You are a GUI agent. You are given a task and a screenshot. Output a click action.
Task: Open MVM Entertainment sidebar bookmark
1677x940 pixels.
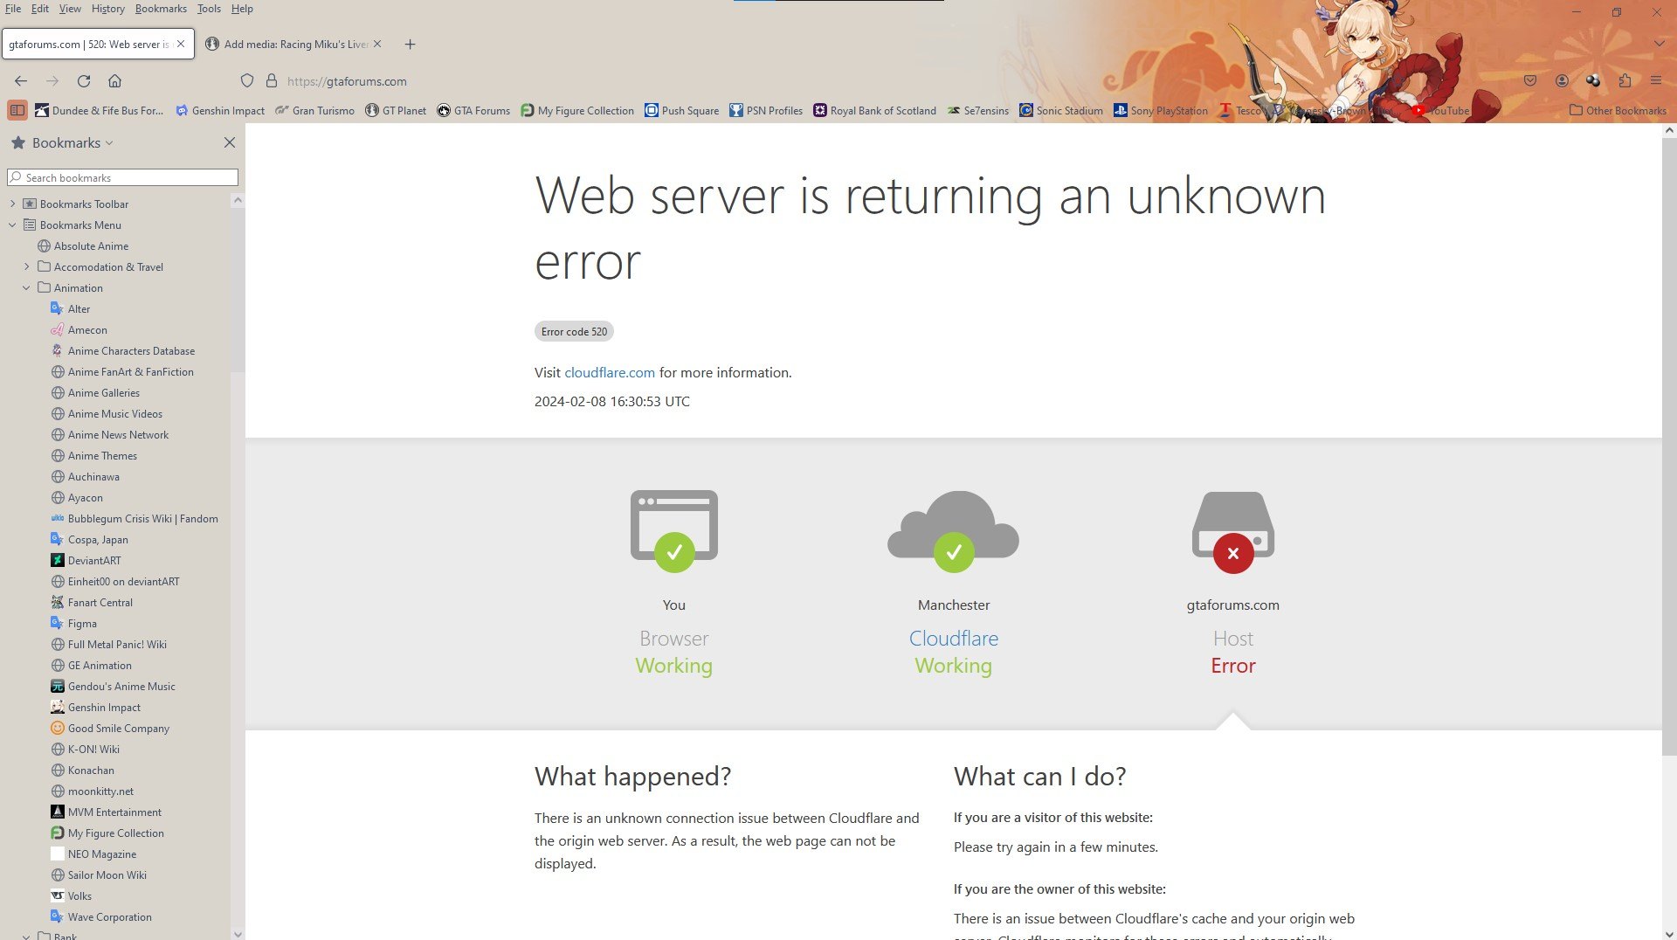(114, 812)
